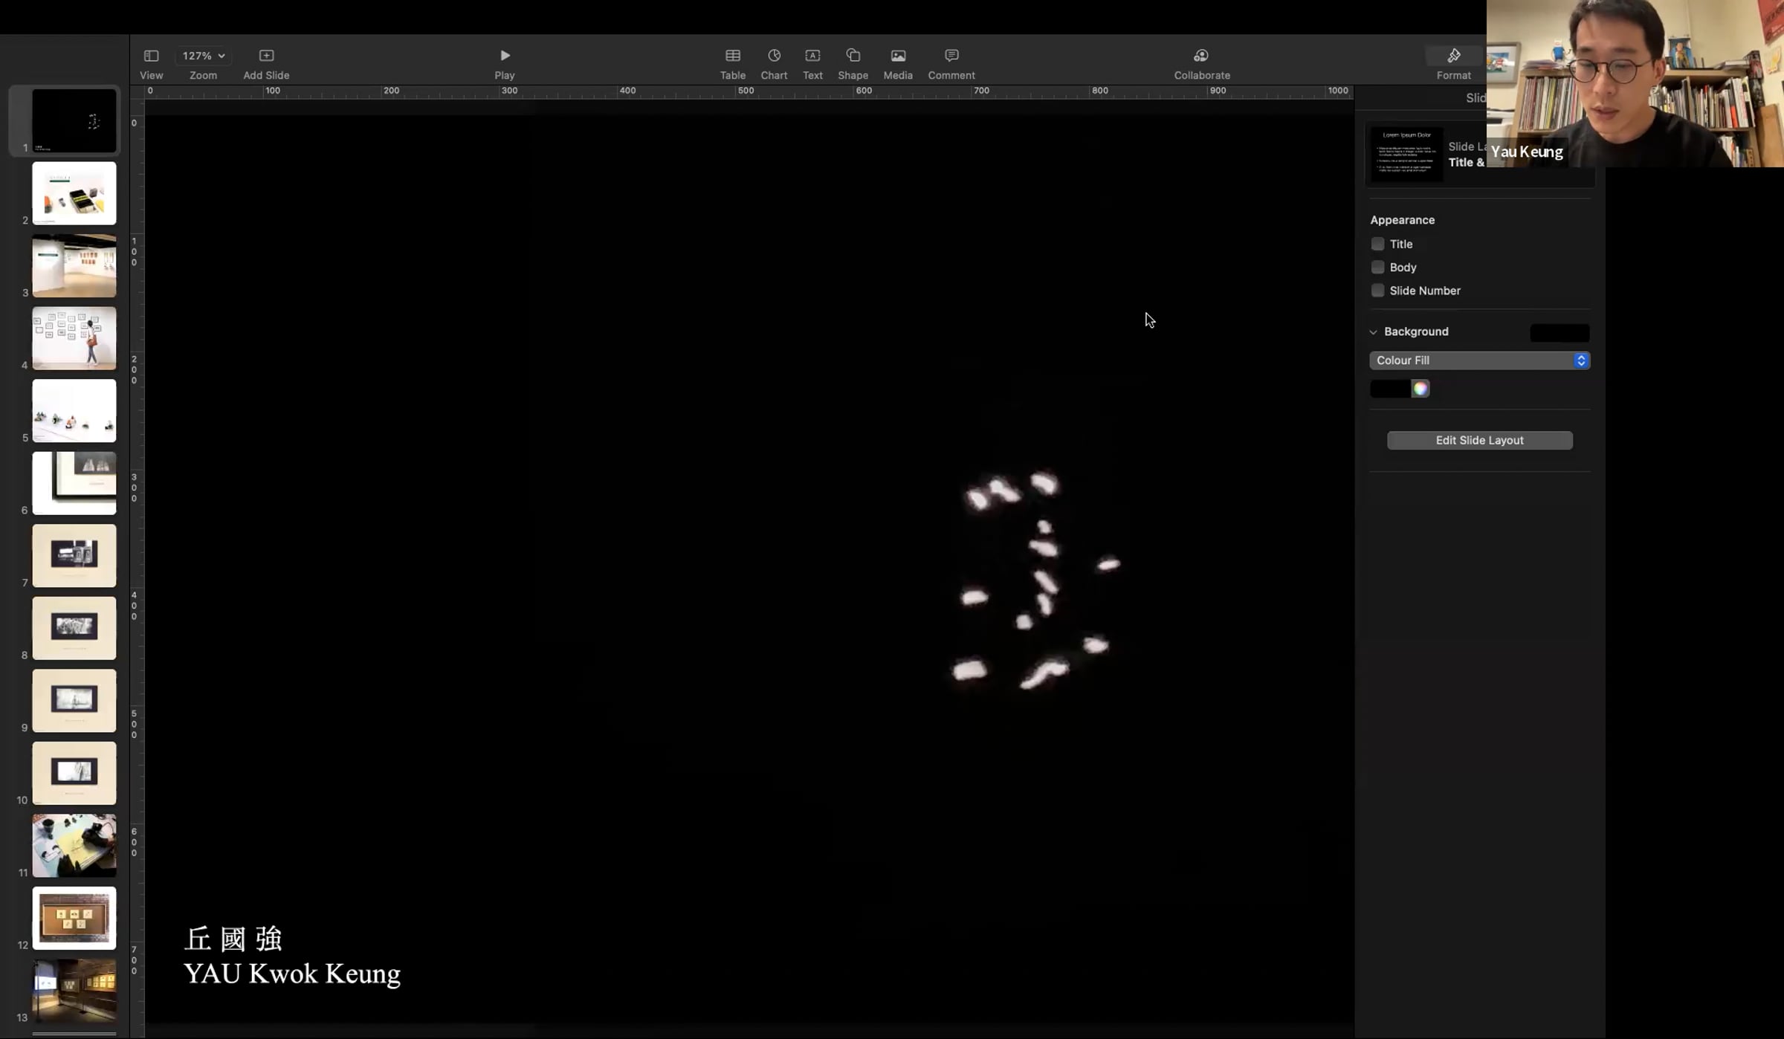
Task: Toggle the Slide Number checkbox
Action: click(x=1377, y=291)
